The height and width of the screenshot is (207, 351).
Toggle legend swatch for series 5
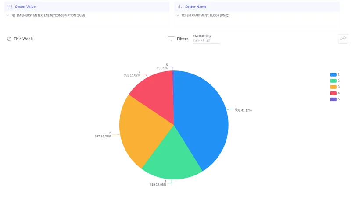coord(333,99)
